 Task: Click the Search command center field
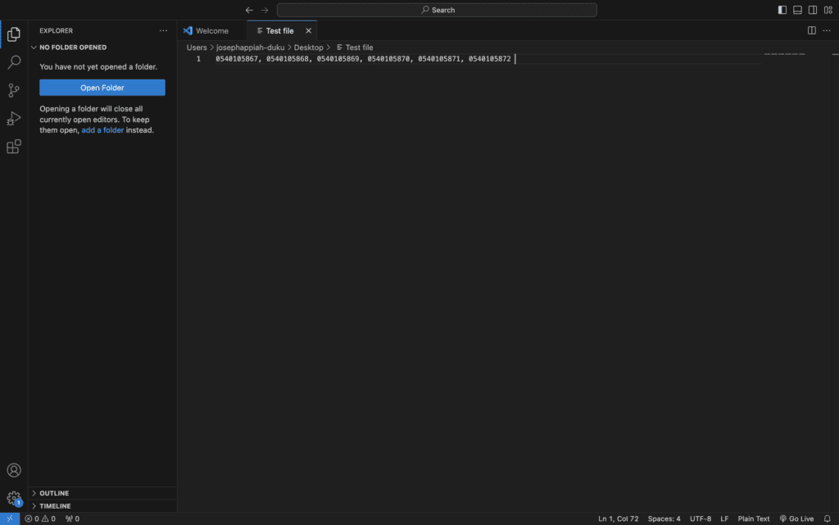click(x=437, y=10)
